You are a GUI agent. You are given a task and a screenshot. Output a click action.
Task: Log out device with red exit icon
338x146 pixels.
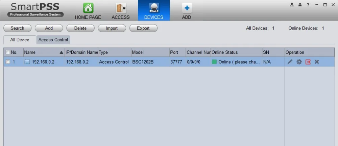pos(308,62)
